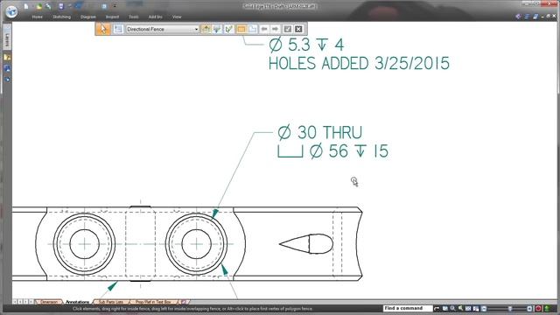Switch to the Annotations sheet tab
Viewport: 560px width, 315px height.
tap(78, 302)
